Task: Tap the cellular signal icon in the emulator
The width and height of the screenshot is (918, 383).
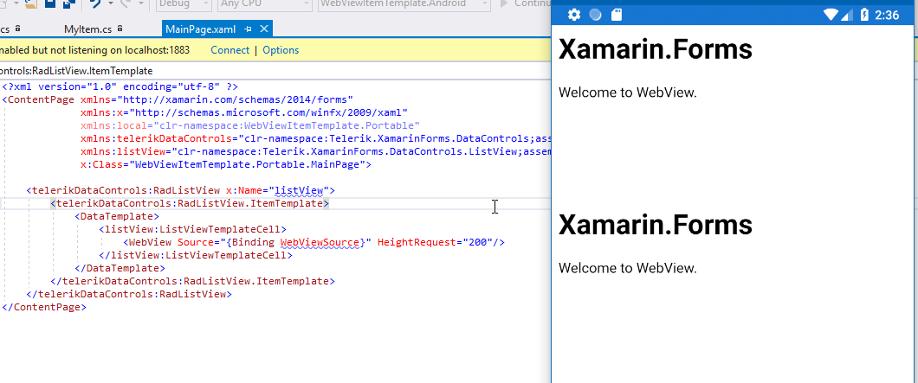Action: (847, 15)
